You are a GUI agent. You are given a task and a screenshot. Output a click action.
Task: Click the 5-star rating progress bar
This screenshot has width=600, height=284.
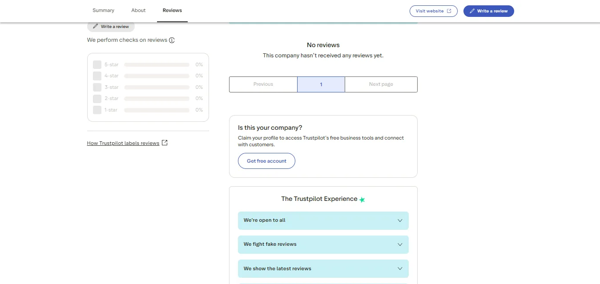[157, 64]
